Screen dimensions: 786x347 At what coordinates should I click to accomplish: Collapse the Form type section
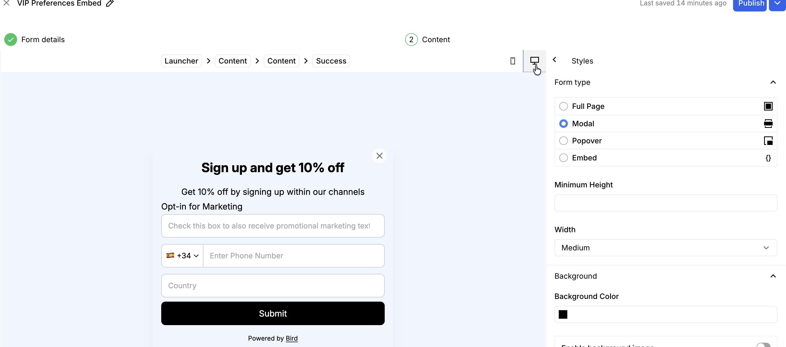coord(773,82)
